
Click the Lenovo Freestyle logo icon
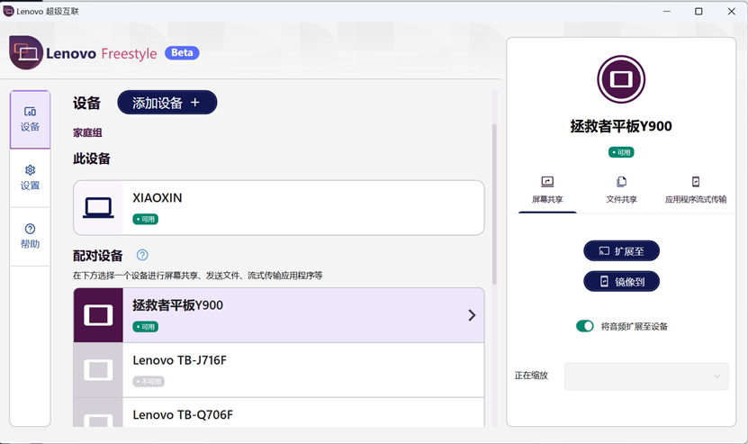26,52
